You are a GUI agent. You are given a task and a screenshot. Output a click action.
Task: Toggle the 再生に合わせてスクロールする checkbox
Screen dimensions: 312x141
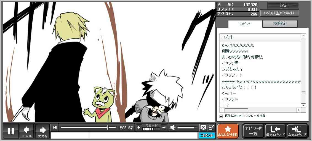[221, 116]
